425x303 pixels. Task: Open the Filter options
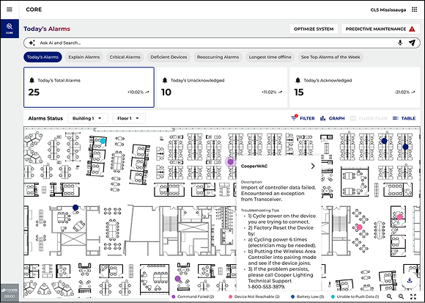click(303, 118)
